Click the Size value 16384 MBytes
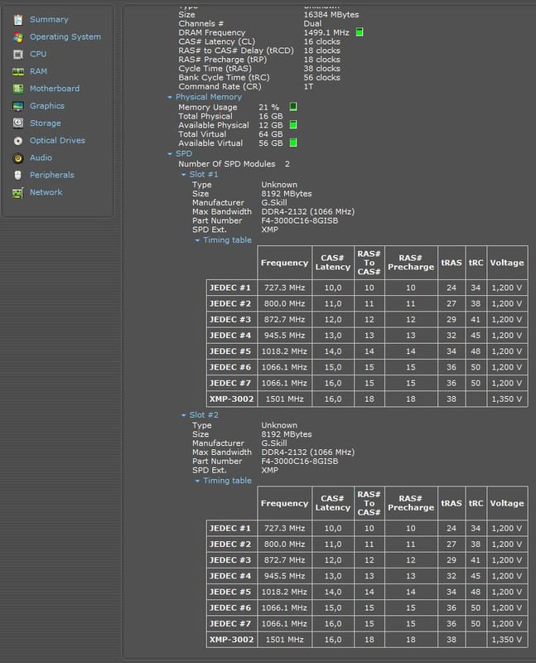The width and height of the screenshot is (536, 663). (x=331, y=15)
